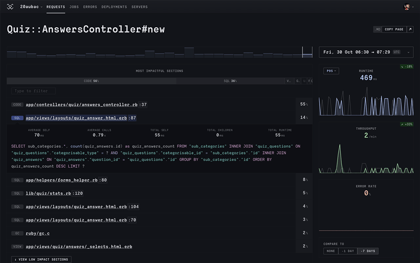This screenshot has height=263, width=420.
Task: Select -1 DAY comparison
Action: (348, 251)
